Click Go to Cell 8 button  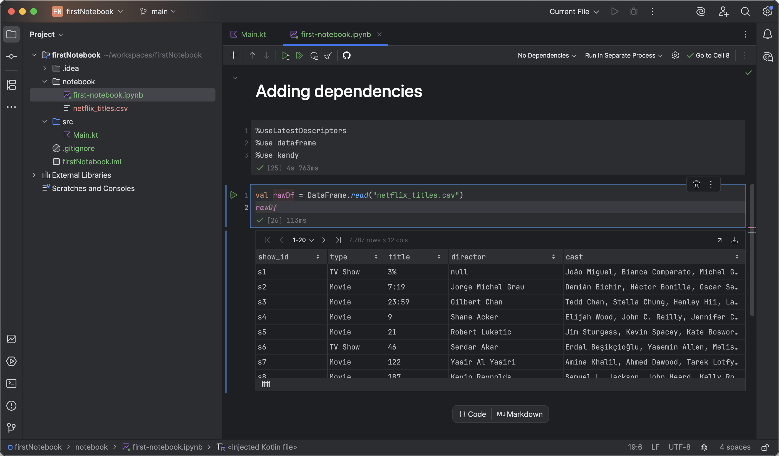click(708, 55)
